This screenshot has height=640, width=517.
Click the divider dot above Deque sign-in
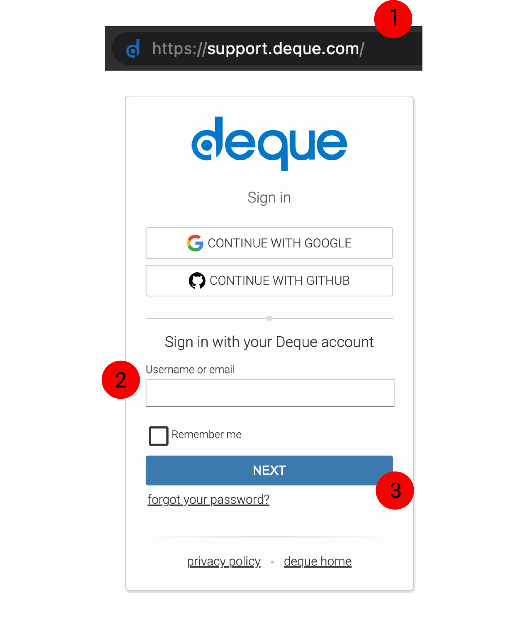pos(269,318)
